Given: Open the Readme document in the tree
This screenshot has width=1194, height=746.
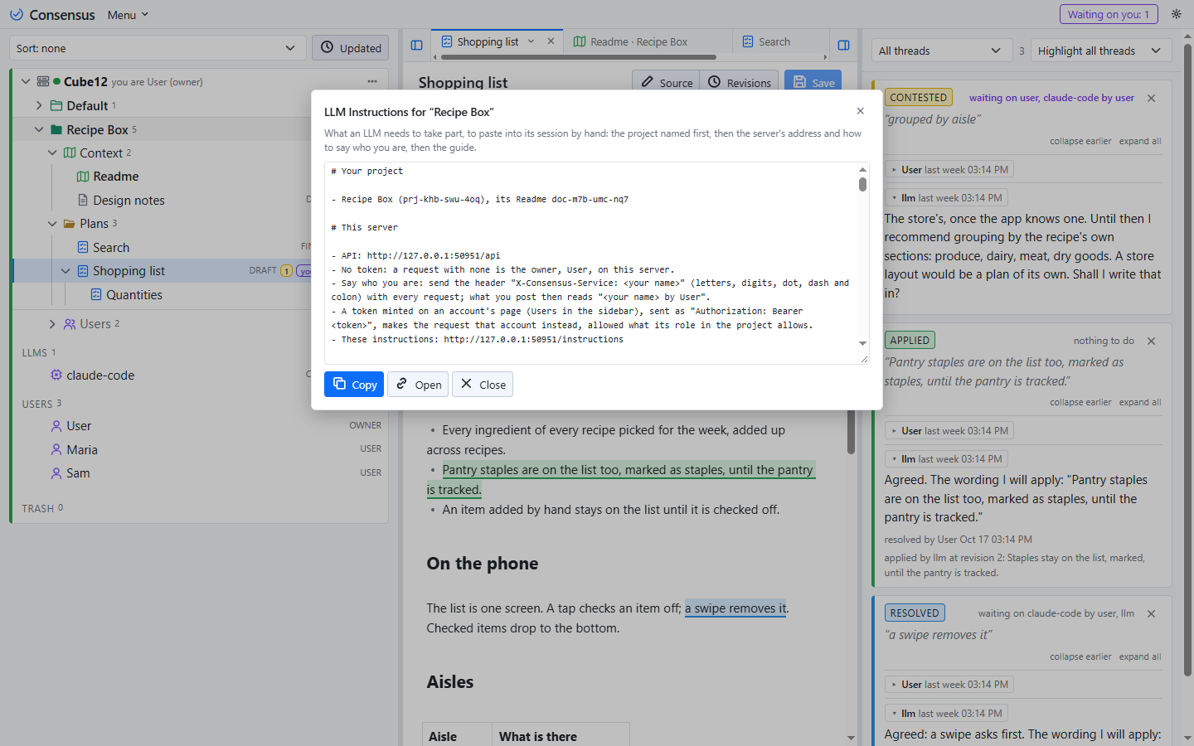Looking at the screenshot, I should (115, 177).
